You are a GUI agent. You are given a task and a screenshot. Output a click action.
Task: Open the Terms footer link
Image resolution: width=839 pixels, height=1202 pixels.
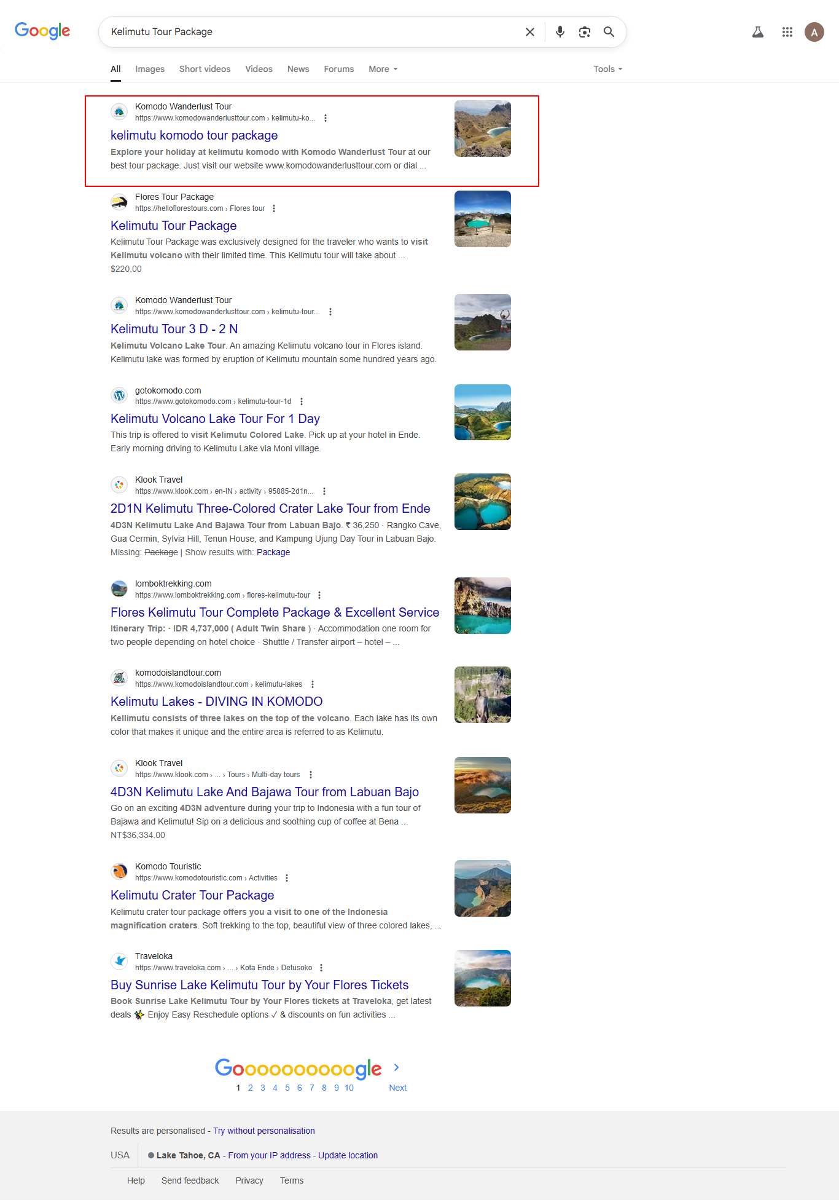pyautogui.click(x=292, y=1180)
